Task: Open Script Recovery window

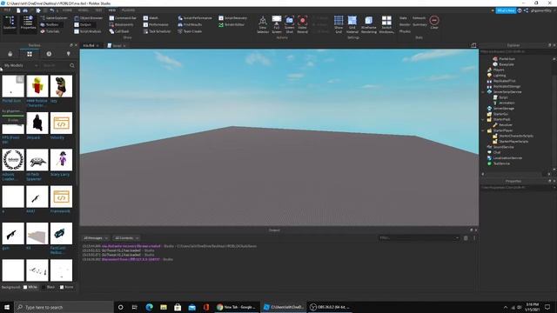Action: pos(232,17)
